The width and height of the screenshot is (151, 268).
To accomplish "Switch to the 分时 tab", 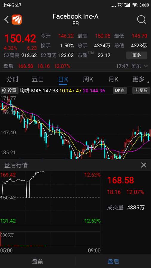I will [x=13, y=79].
